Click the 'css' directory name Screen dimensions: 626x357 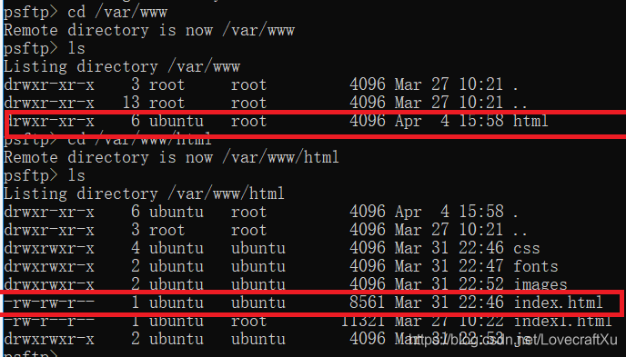pos(526,249)
